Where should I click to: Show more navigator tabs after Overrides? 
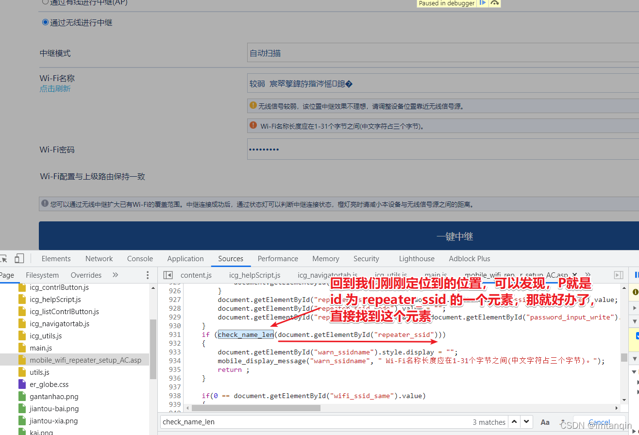pos(115,275)
